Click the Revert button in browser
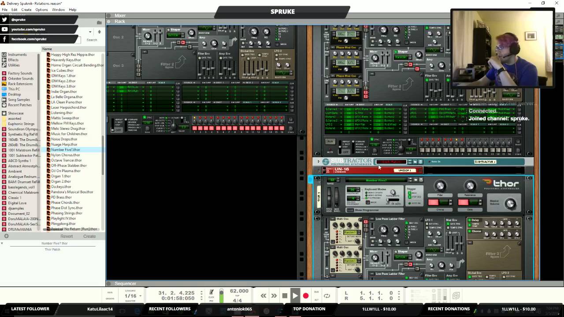The image size is (564, 317). 67,236
